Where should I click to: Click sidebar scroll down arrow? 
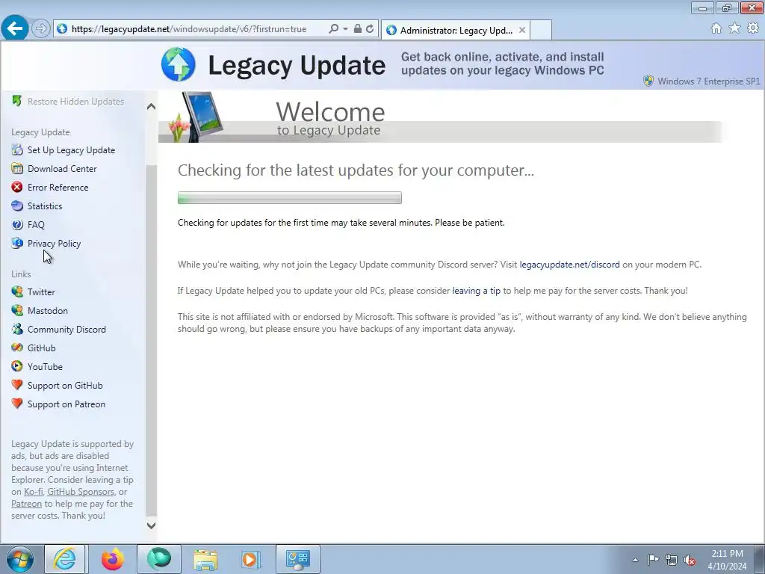pos(151,525)
